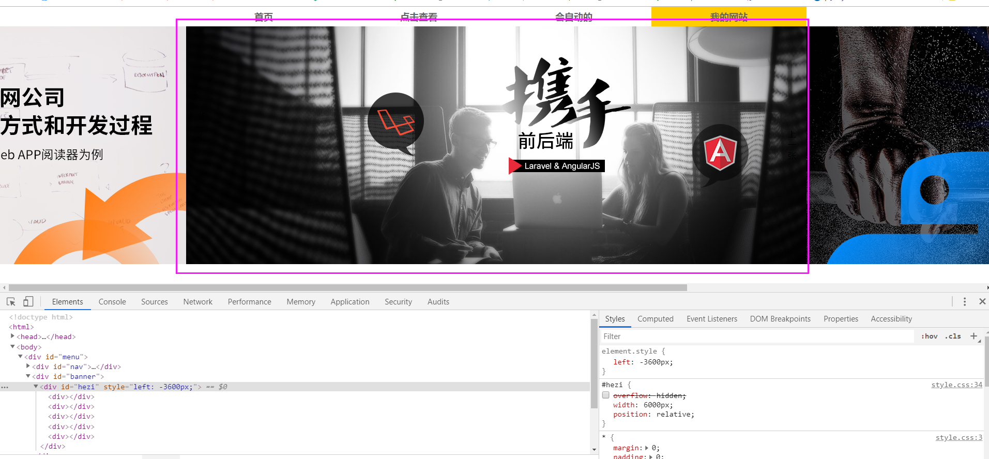Click the page horizontal scrollbar thumb

[348, 287]
